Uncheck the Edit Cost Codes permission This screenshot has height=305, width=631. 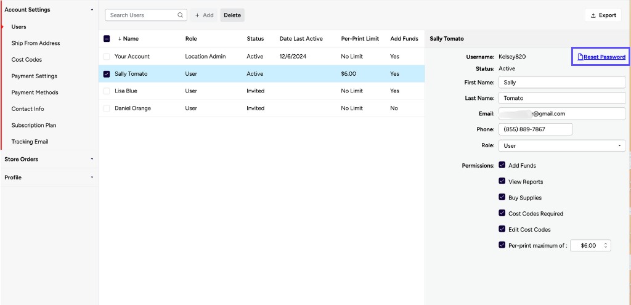(x=502, y=230)
